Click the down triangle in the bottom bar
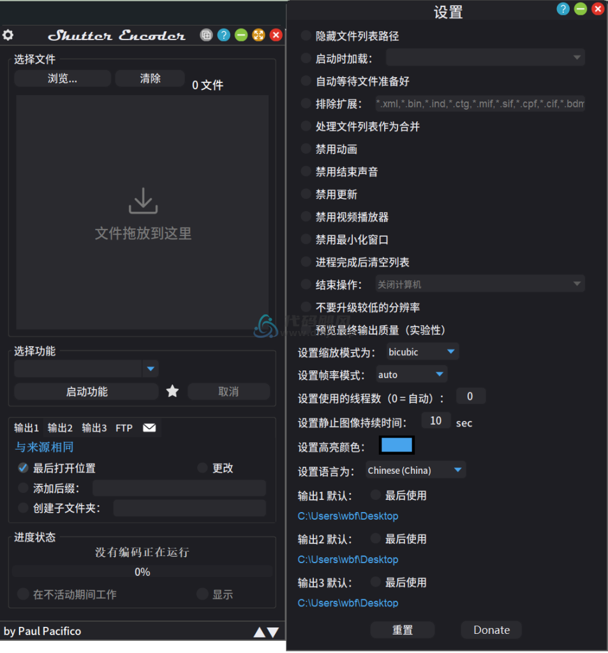 273,632
